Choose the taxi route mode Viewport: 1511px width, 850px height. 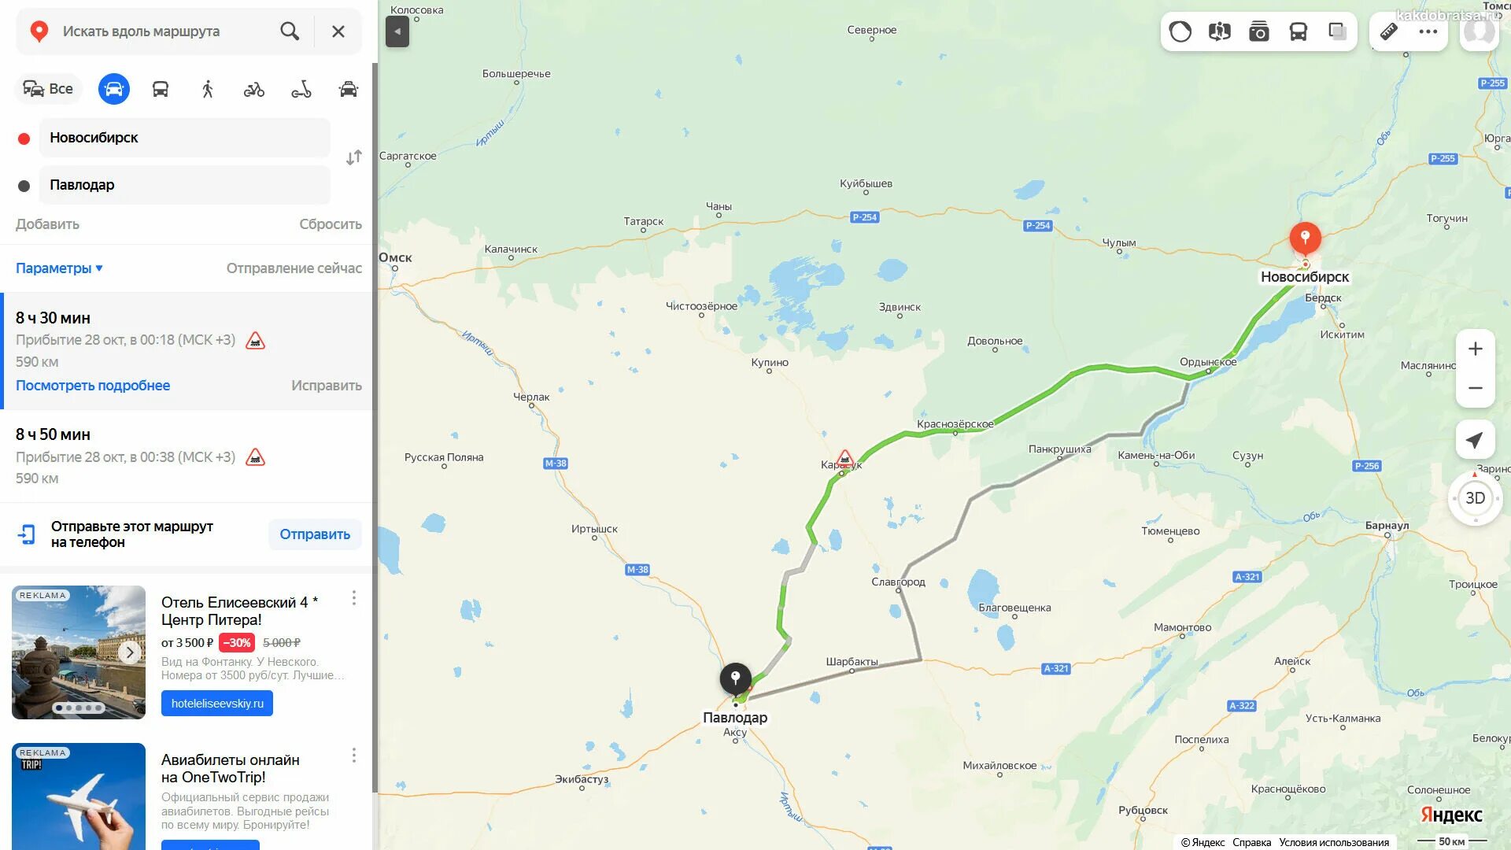coord(349,89)
